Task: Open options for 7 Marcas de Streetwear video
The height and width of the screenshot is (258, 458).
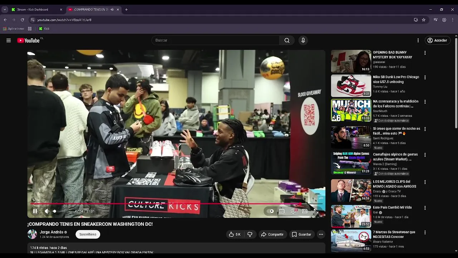Action: [425, 233]
